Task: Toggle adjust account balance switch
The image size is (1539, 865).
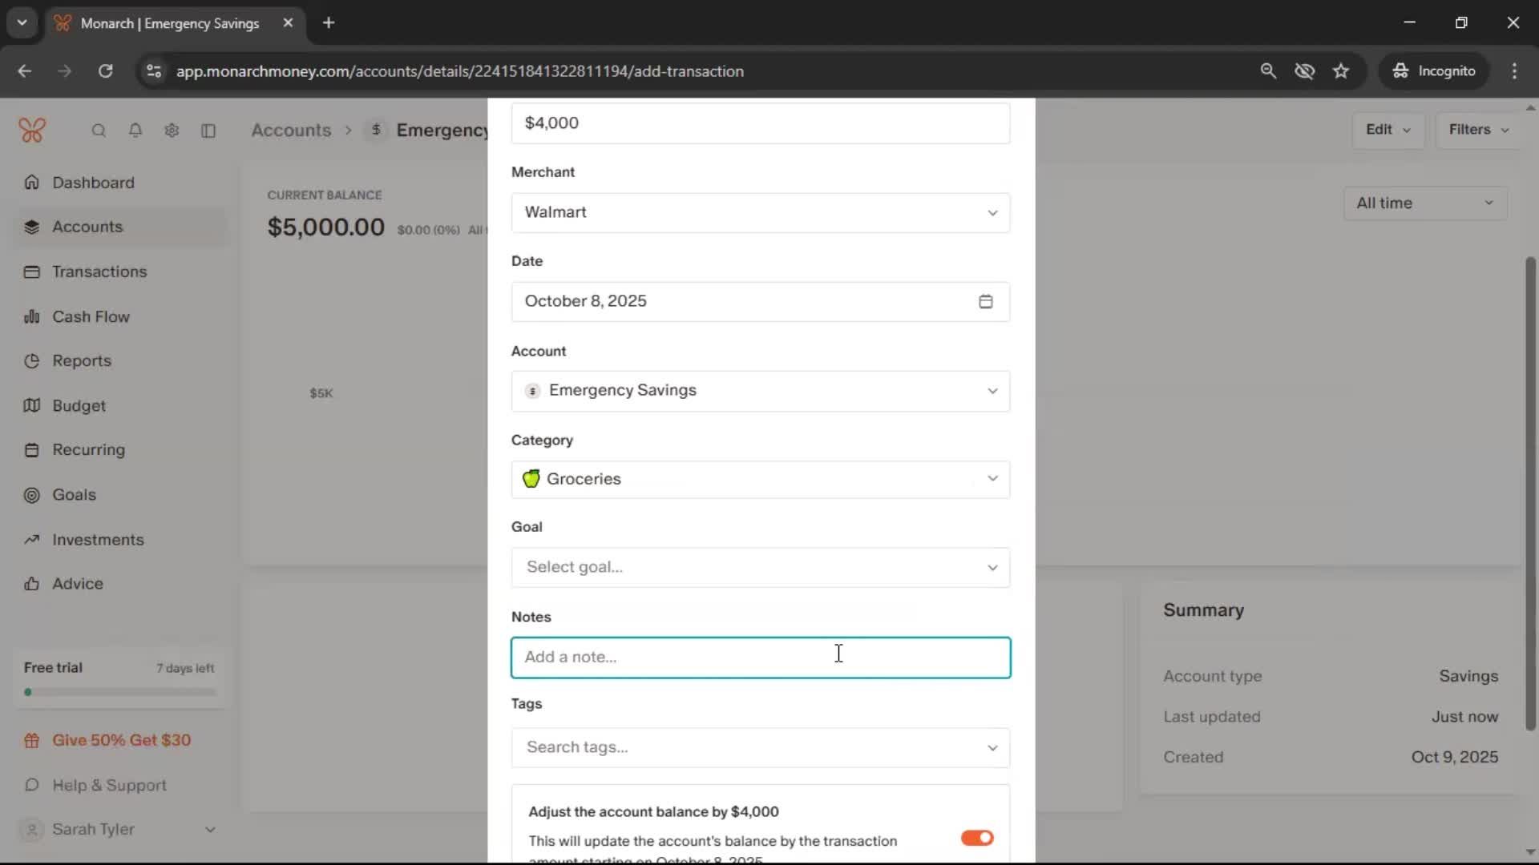Action: coord(976,838)
